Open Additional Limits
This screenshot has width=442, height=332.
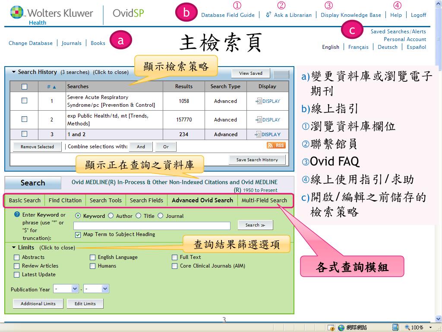click(x=38, y=304)
